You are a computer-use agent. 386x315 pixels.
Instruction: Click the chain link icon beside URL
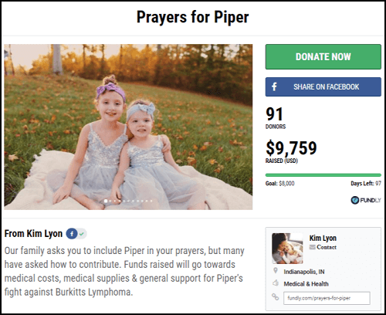(276, 296)
